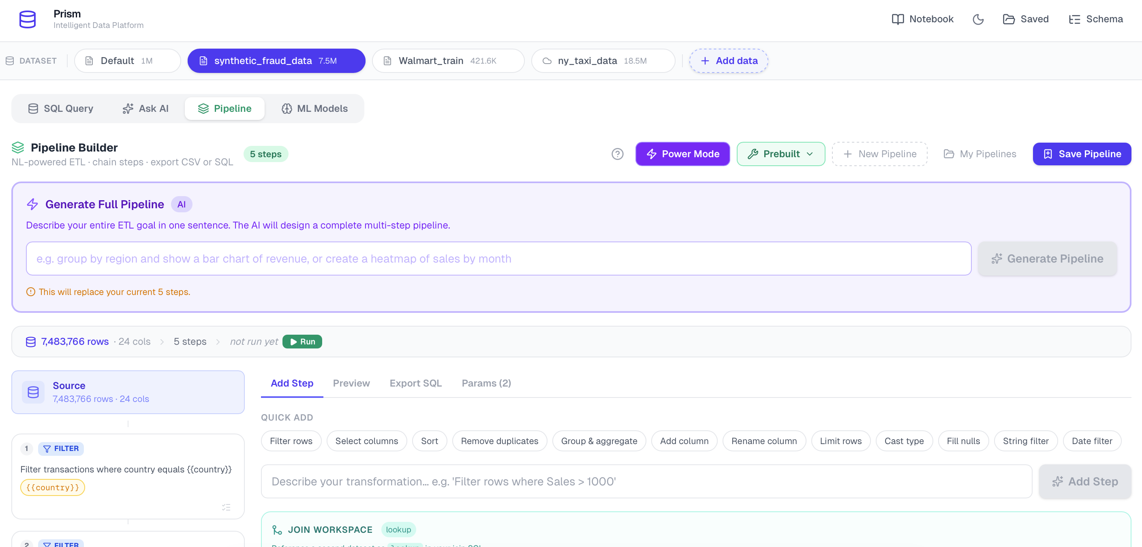Image resolution: width=1142 pixels, height=547 pixels.
Task: Click Generate Pipeline button
Action: [1047, 259]
